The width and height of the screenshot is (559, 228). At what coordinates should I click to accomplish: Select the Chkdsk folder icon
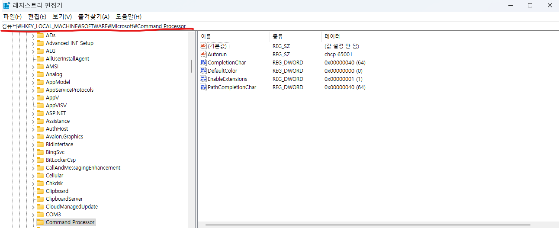coord(40,183)
